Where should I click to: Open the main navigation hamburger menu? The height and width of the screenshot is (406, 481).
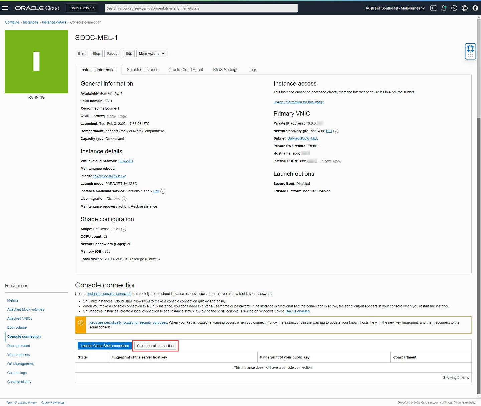tap(5, 8)
